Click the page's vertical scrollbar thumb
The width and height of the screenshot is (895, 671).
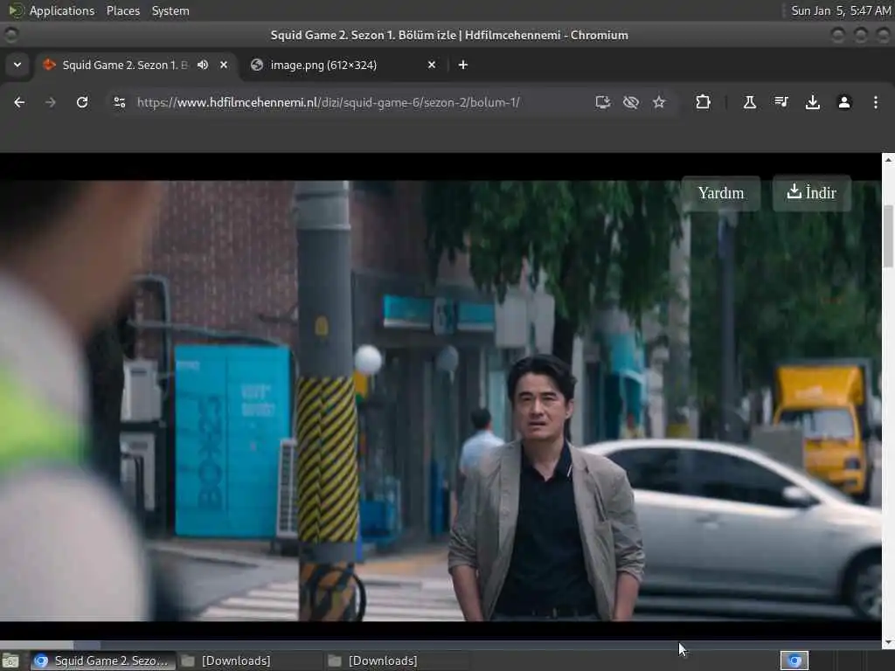pyautogui.click(x=888, y=236)
